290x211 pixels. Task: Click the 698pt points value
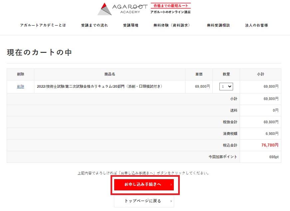point(274,157)
